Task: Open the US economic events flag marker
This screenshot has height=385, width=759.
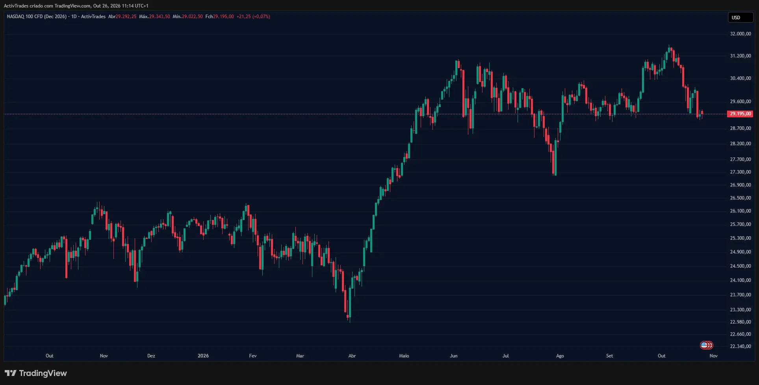Action: [x=706, y=345]
